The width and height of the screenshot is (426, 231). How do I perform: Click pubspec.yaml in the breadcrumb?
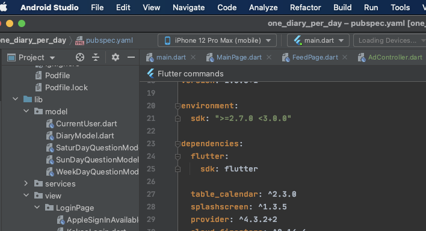click(x=110, y=40)
